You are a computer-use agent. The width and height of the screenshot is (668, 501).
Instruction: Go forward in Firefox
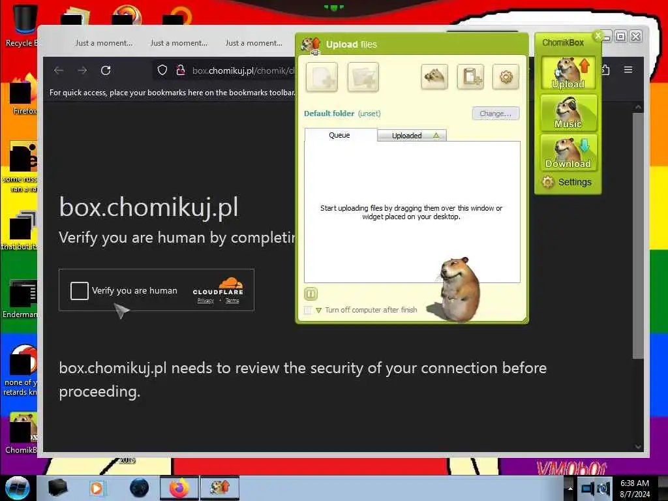(x=82, y=70)
